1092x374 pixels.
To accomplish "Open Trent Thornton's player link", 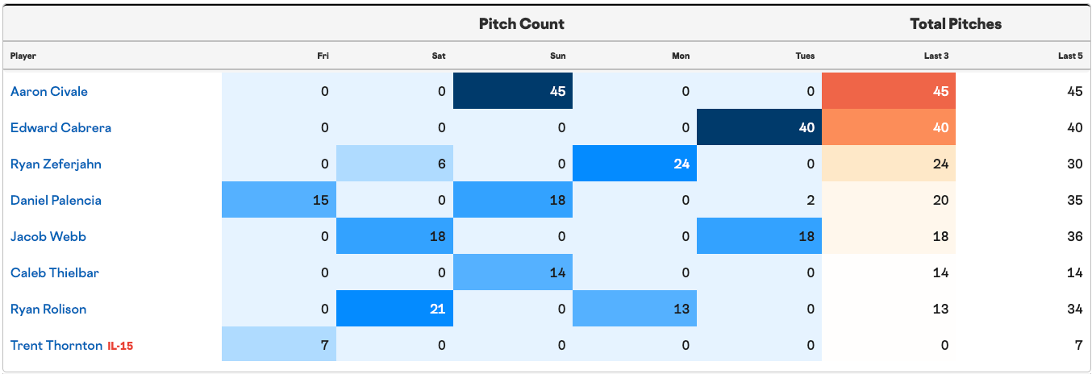I will pyautogui.click(x=56, y=345).
